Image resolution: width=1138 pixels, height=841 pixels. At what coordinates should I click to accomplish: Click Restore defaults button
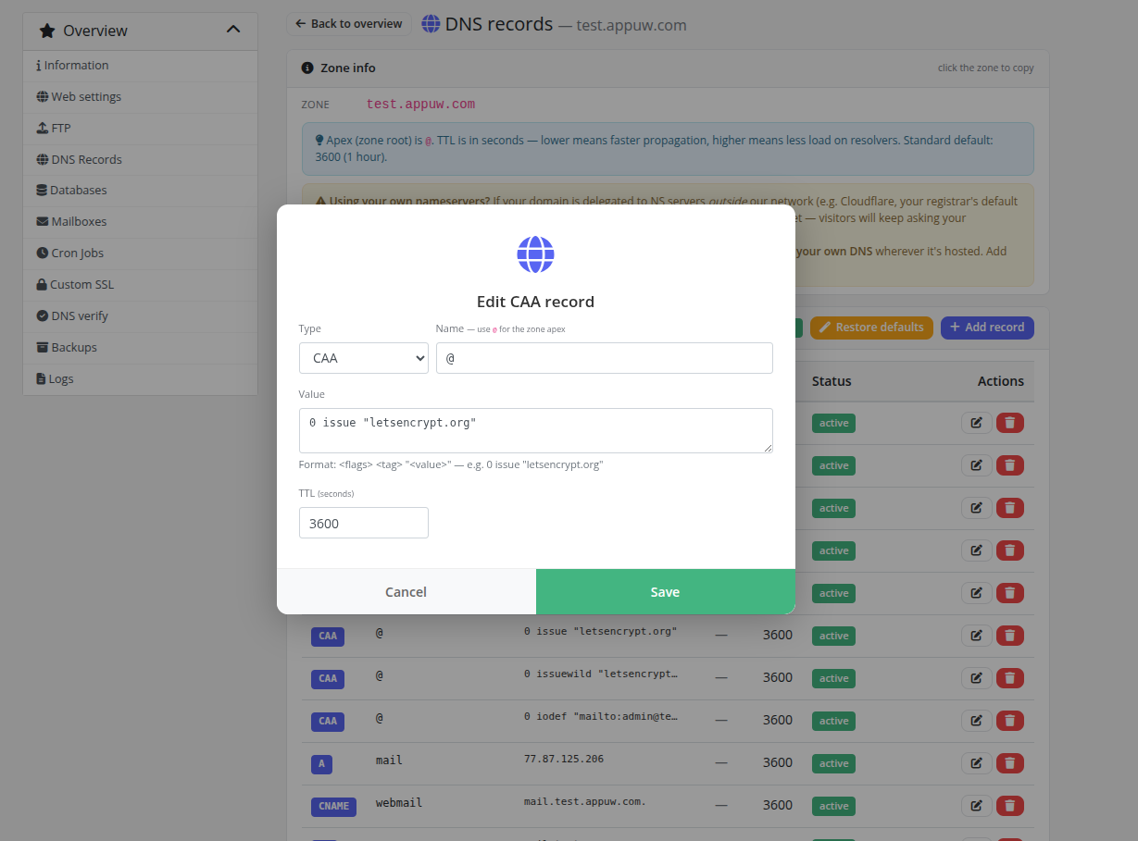871,328
